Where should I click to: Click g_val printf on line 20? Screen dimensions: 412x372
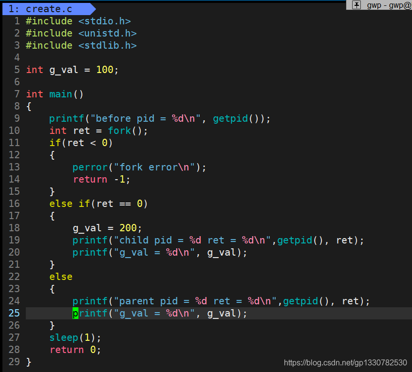tap(160, 253)
